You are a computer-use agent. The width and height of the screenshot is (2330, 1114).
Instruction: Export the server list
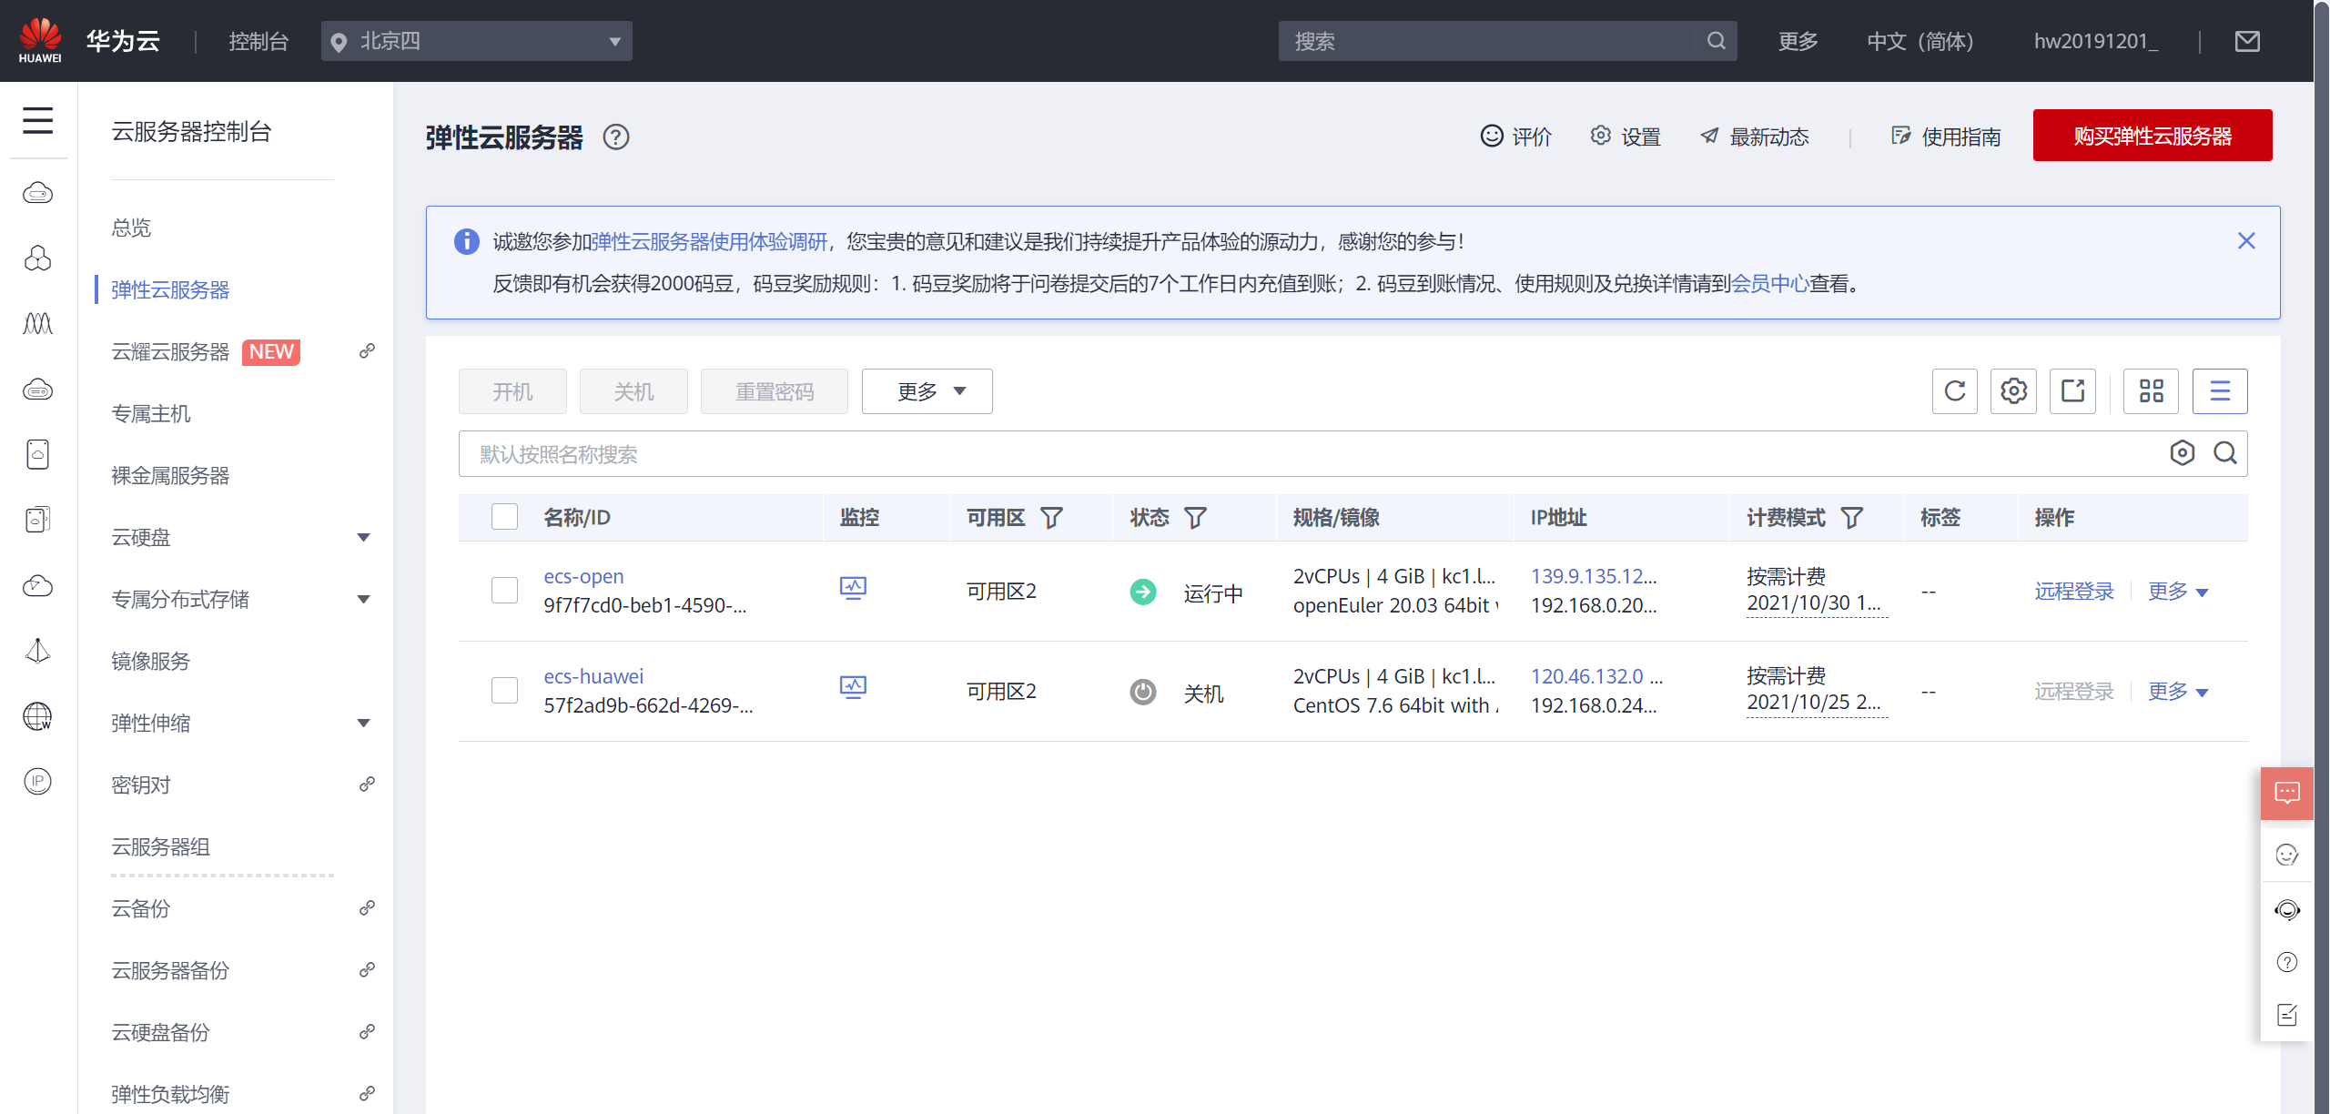coord(2072,391)
